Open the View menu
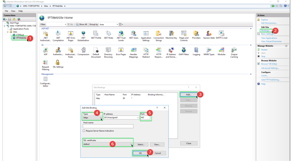Viewport: 293px width, 163px height. point(13,11)
